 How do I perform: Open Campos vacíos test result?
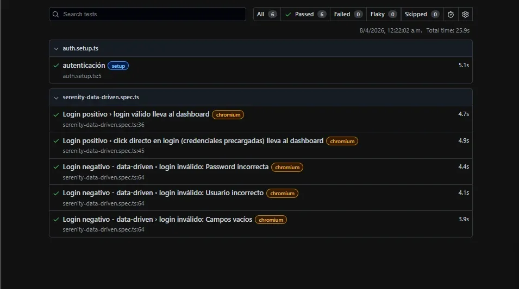[158, 219]
